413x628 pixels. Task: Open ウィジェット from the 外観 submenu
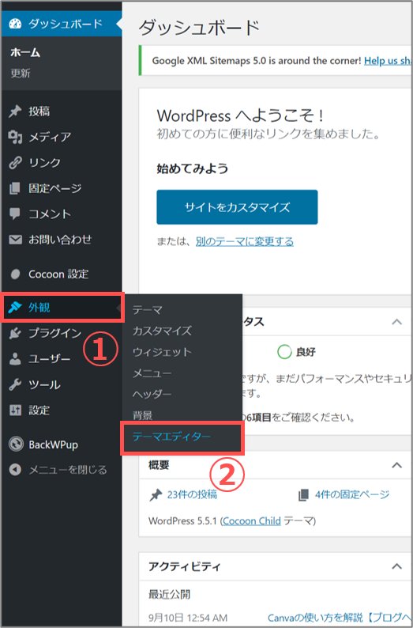coord(162,352)
